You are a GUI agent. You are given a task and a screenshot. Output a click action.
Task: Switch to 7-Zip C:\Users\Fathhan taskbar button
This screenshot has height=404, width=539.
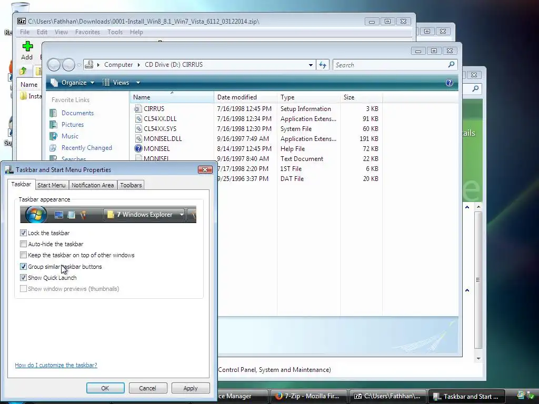pyautogui.click(x=387, y=396)
